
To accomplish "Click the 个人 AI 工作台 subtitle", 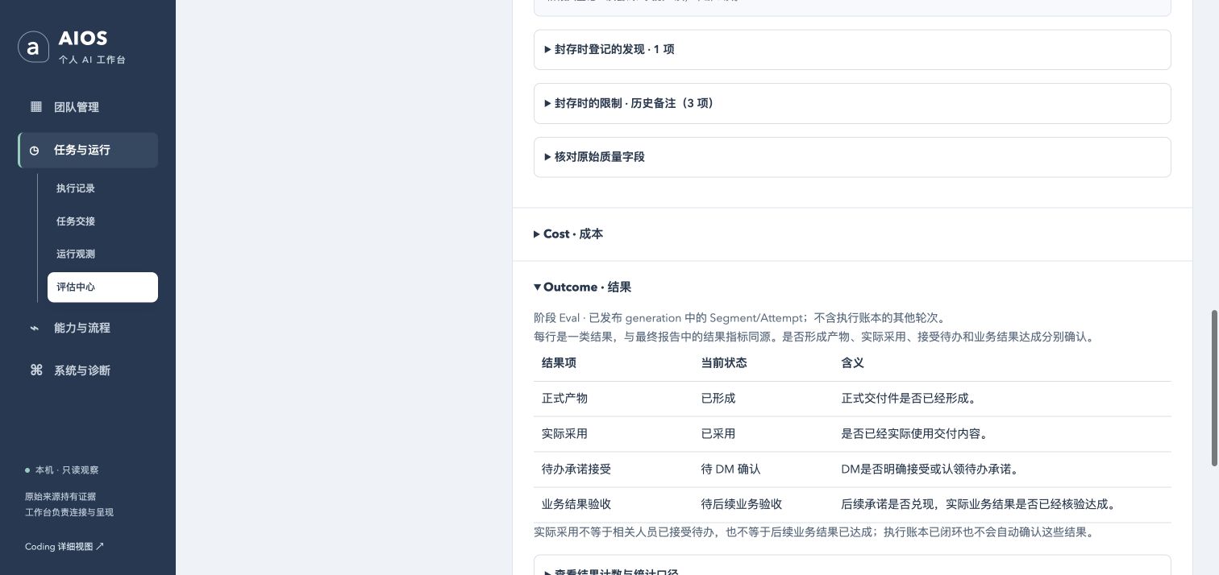I will (x=92, y=60).
